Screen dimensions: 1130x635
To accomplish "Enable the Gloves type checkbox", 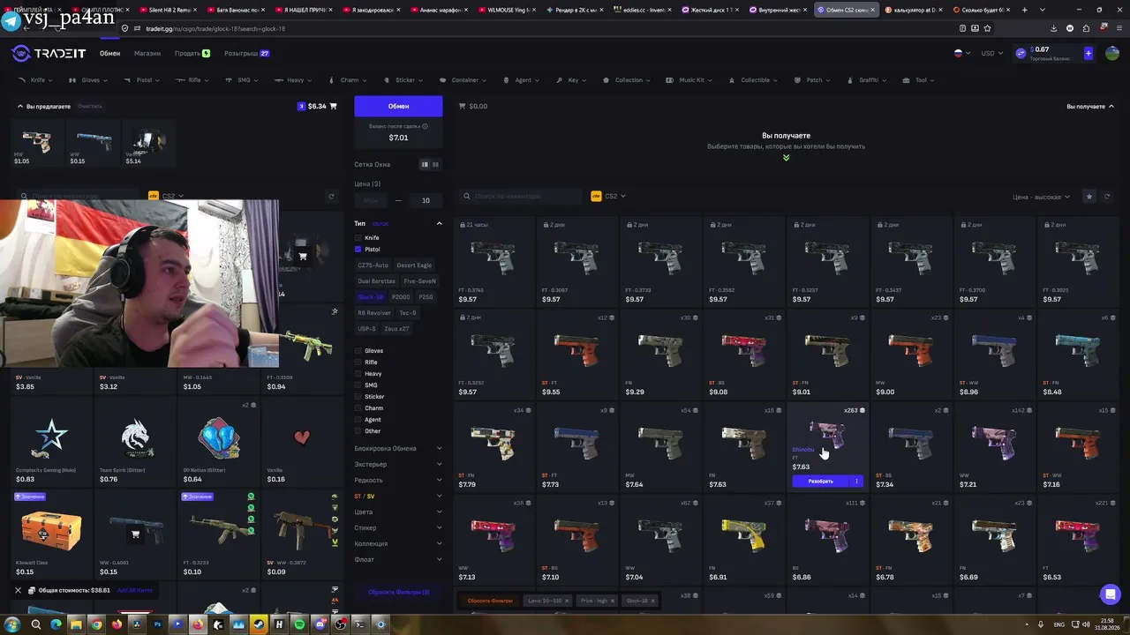I will coord(358,351).
